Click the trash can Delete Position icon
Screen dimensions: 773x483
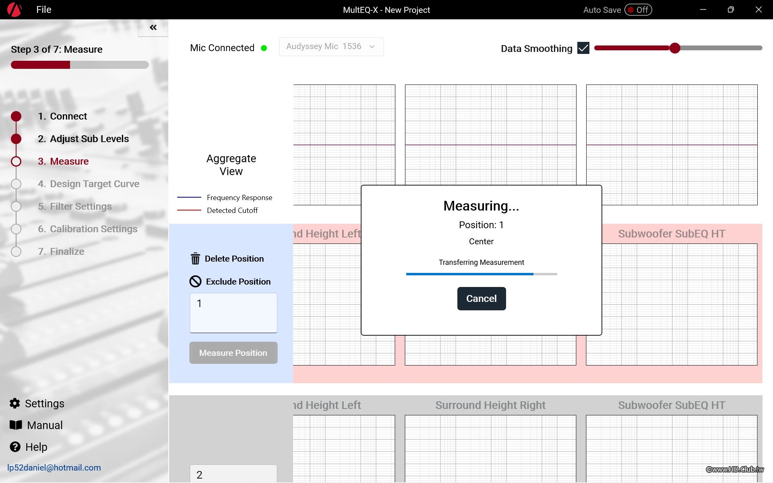[195, 258]
